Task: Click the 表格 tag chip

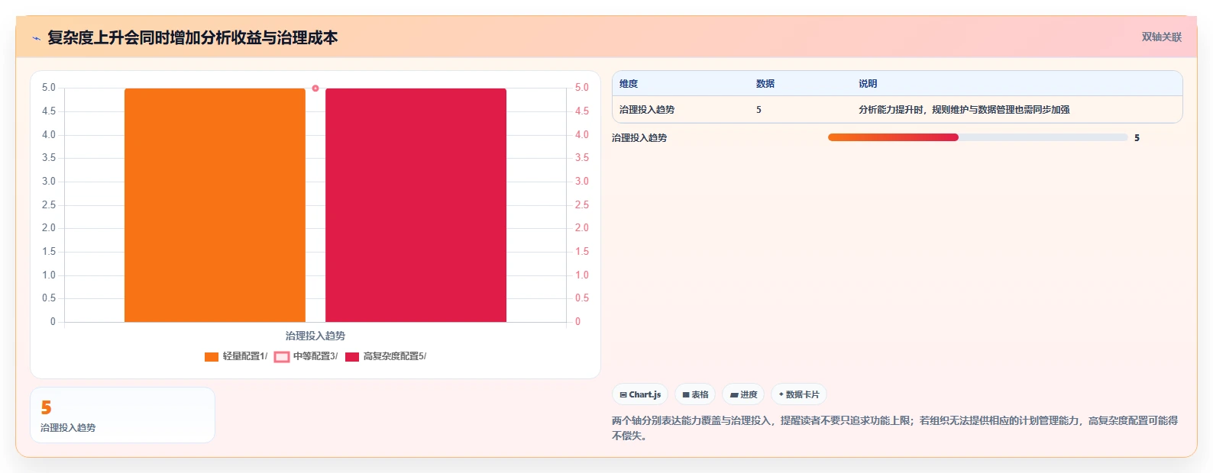Action: coord(695,394)
